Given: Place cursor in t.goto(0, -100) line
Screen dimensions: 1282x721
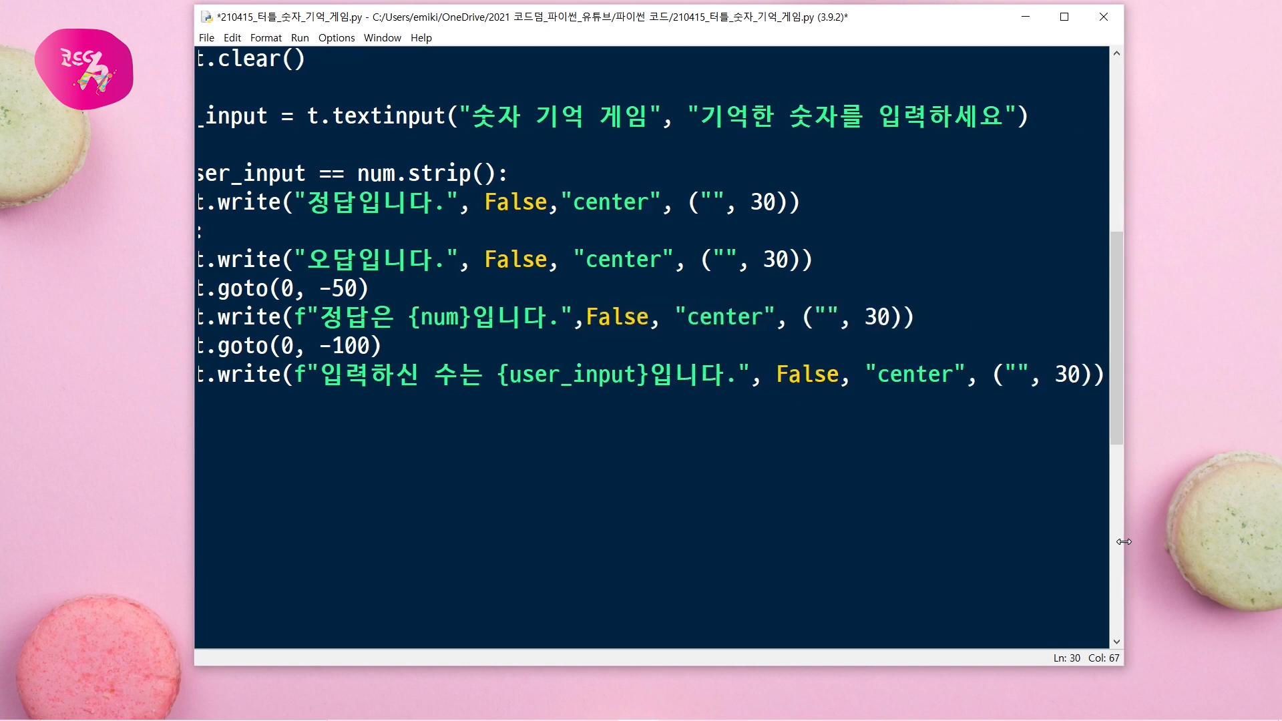Looking at the screenshot, I should click(x=288, y=346).
